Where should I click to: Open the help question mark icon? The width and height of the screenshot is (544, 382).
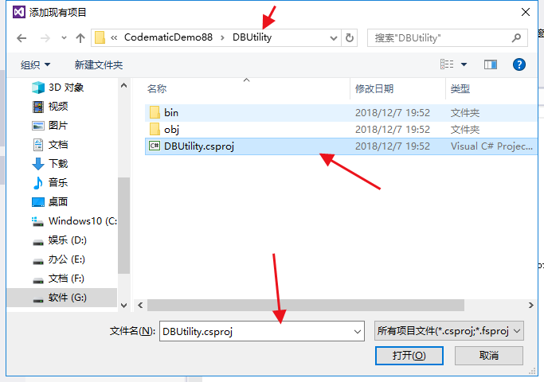tap(519, 64)
